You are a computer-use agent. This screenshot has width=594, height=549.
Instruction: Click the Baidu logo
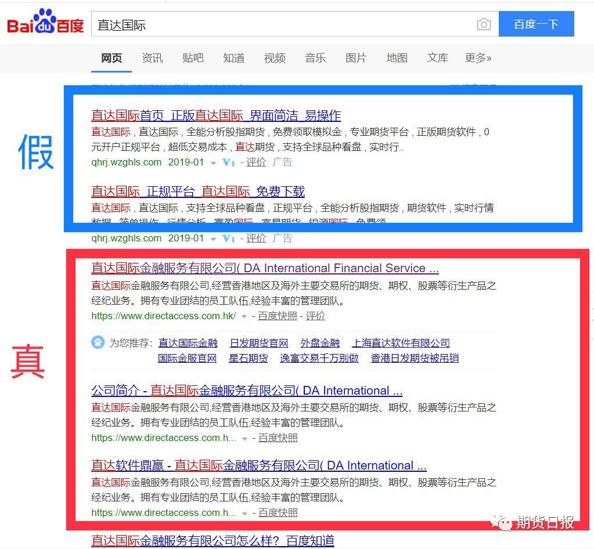[x=45, y=22]
